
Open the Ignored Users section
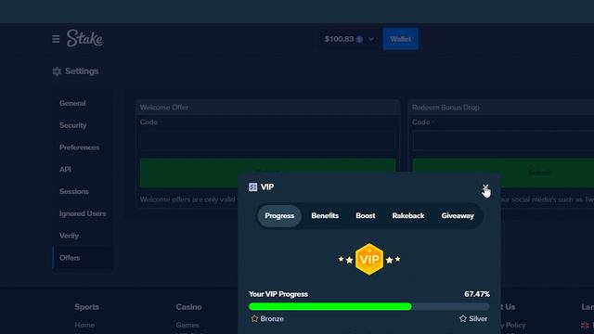pos(83,213)
